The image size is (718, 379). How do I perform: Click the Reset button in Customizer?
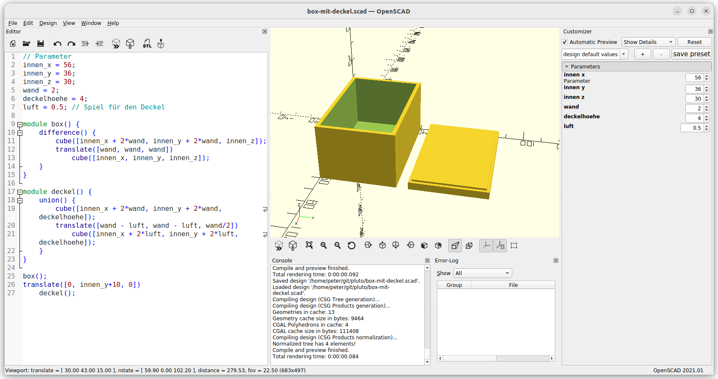tap(694, 42)
